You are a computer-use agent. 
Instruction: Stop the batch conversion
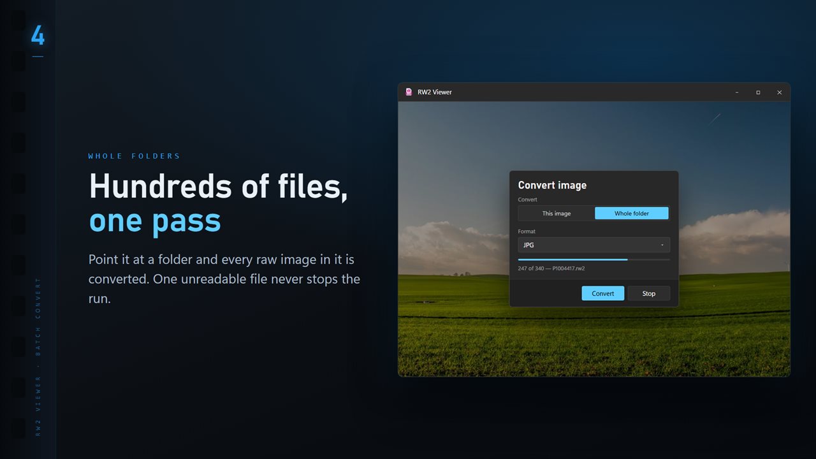tap(649, 293)
